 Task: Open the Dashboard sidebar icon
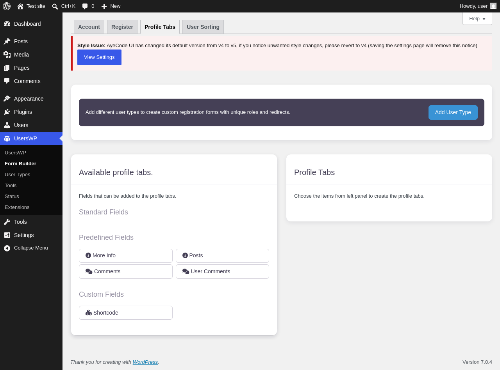point(7,24)
